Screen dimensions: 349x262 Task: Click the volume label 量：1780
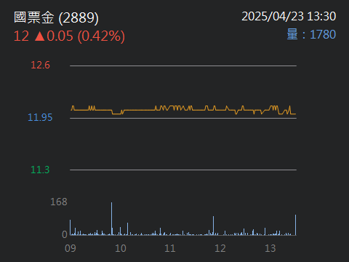[x=311, y=34]
